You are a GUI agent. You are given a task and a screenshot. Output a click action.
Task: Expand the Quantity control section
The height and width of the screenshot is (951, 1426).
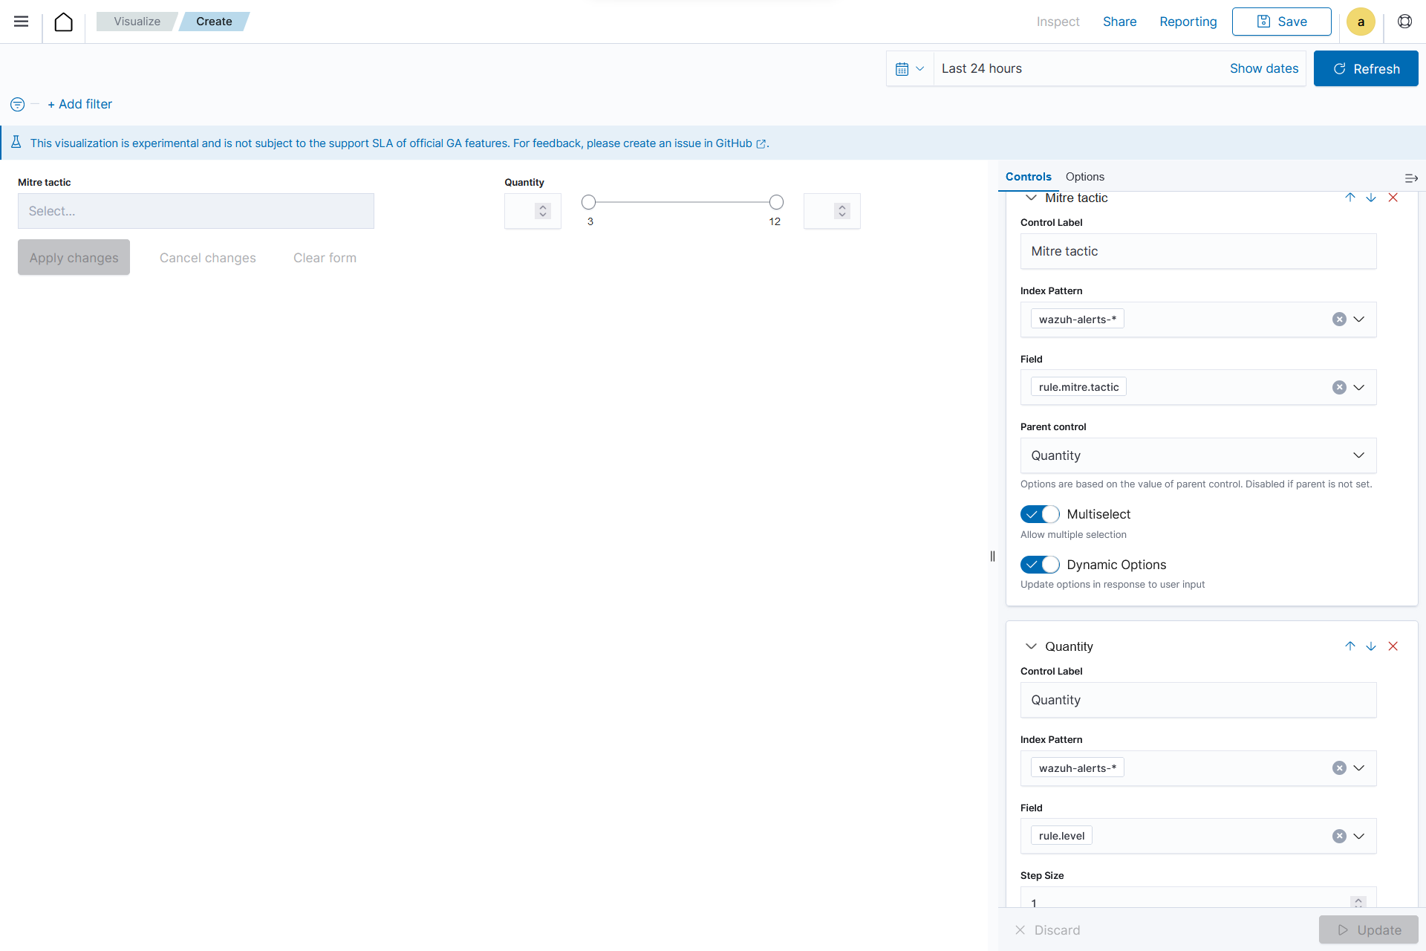1032,646
